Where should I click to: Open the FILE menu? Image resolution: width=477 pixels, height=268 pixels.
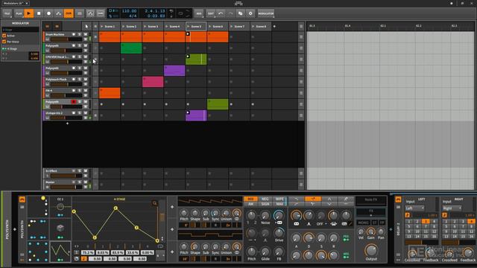(x=7, y=13)
